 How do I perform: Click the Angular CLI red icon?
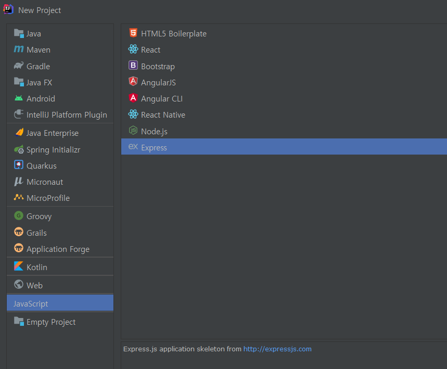133,98
